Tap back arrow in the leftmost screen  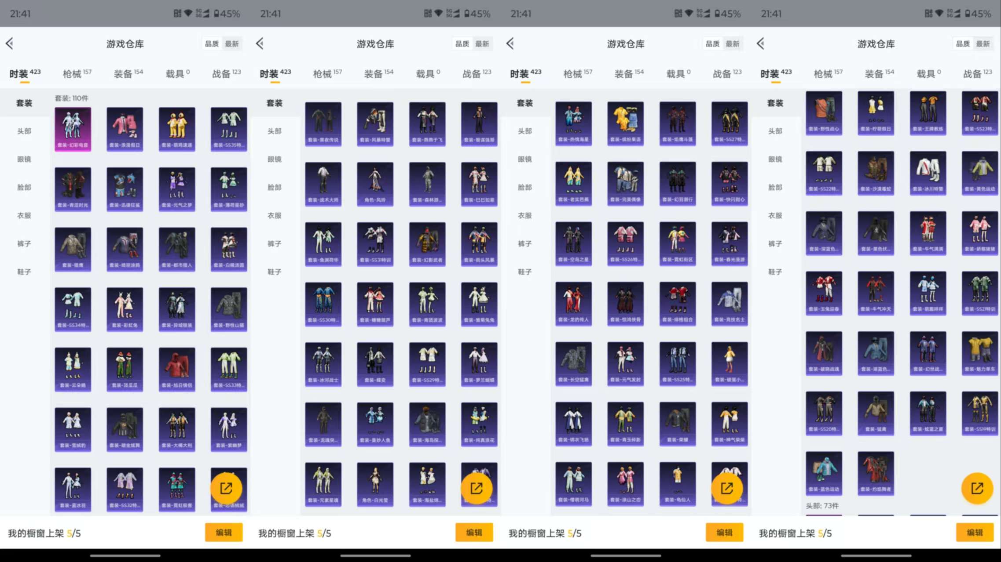click(10, 44)
